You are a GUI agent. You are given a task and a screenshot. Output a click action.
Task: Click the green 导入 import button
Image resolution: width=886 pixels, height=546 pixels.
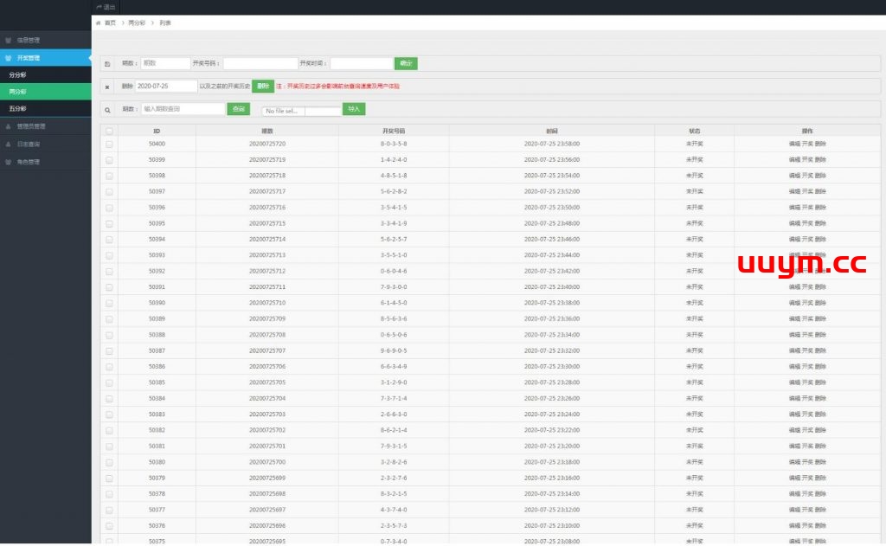click(x=354, y=109)
